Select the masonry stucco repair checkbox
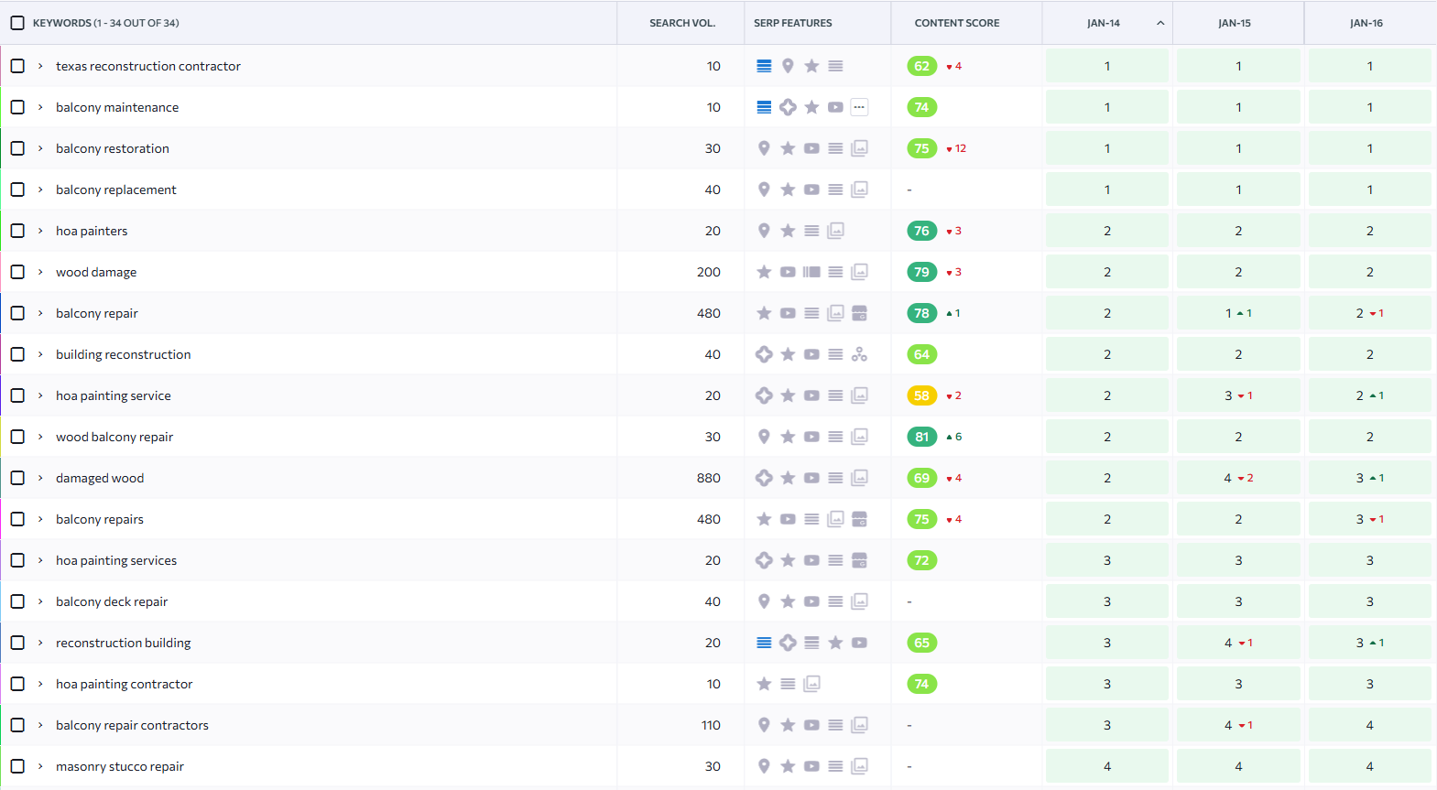The height and width of the screenshot is (790, 1437). coord(17,766)
